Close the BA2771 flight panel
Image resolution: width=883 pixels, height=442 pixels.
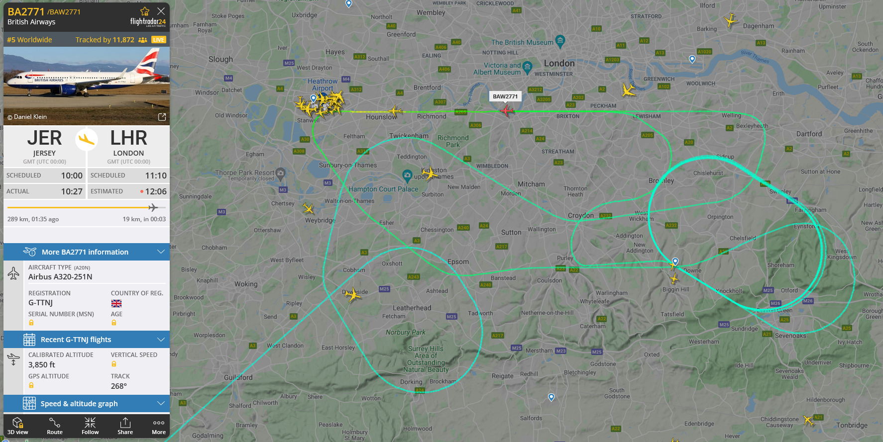[161, 11]
